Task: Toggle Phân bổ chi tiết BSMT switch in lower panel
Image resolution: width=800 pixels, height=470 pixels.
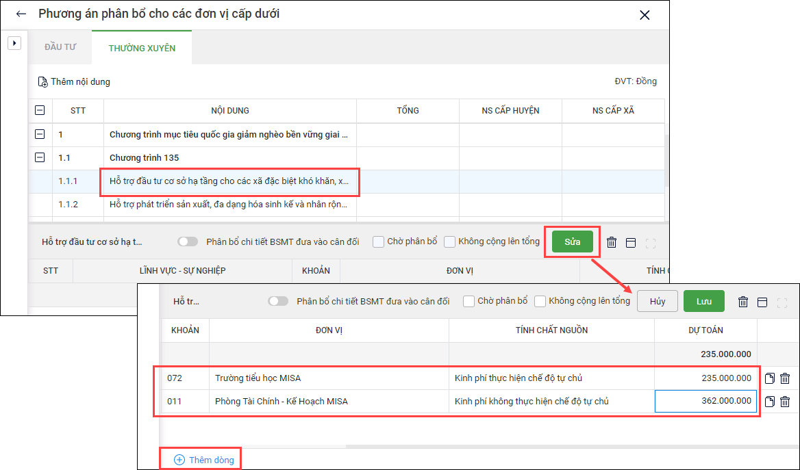Action: 278,301
